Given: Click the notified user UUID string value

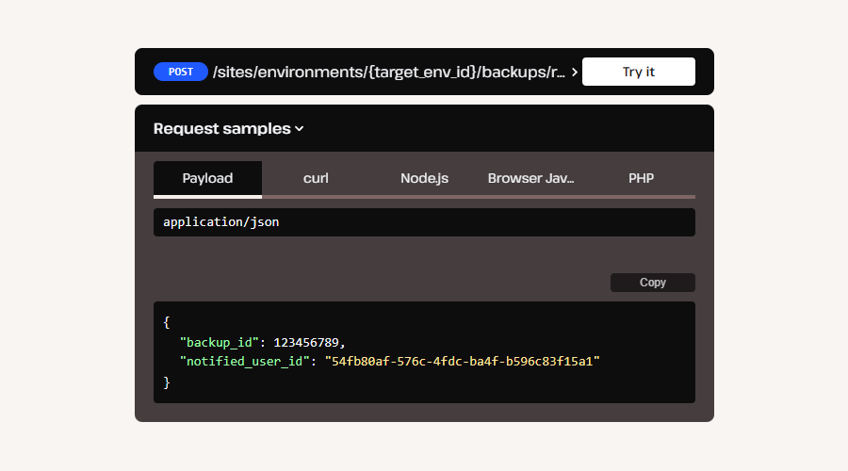Looking at the screenshot, I should tap(462, 362).
